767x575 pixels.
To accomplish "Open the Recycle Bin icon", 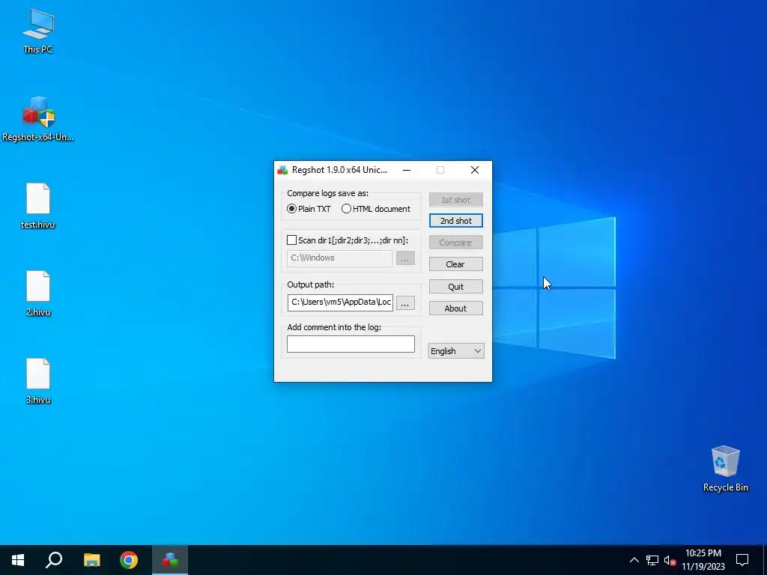I will 725,468.
